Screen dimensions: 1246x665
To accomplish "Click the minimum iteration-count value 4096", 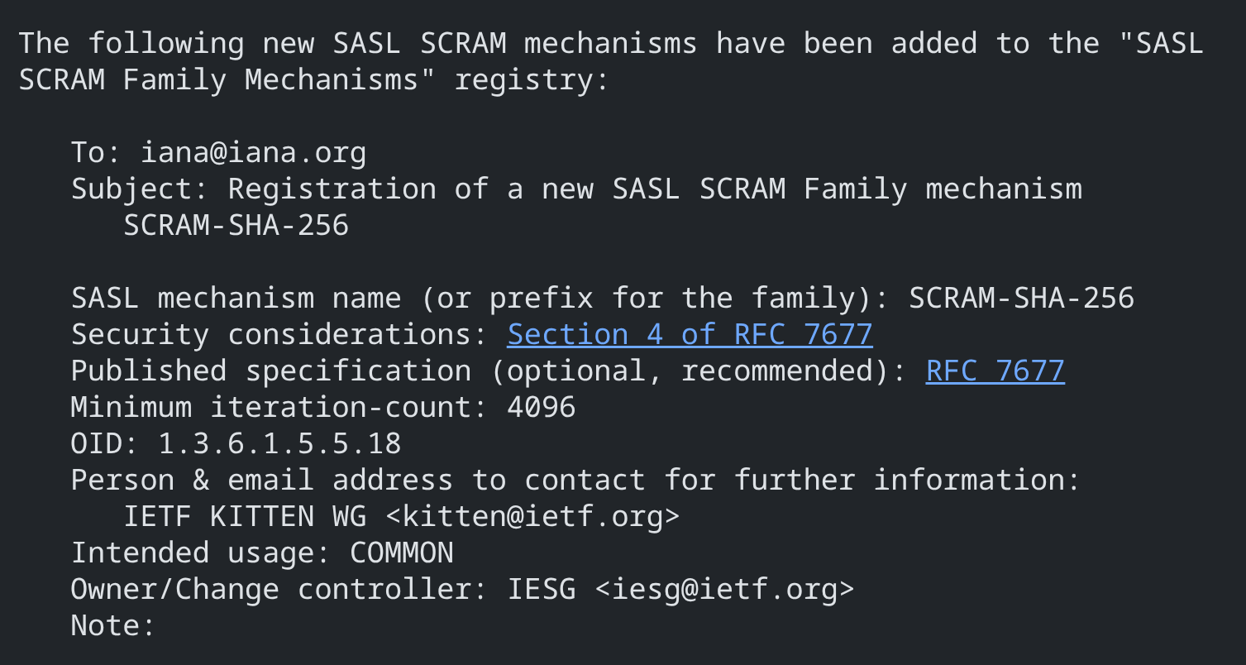I will click(541, 407).
